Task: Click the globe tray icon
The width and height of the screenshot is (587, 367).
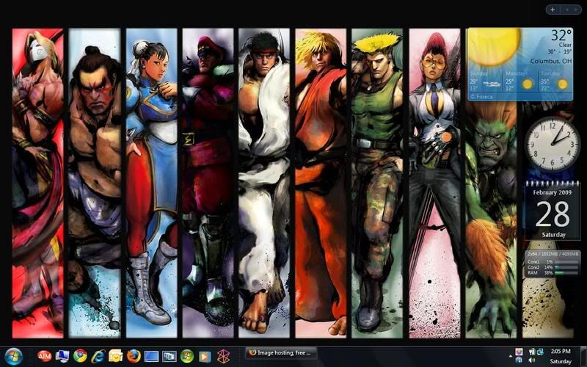Action: 519,360
